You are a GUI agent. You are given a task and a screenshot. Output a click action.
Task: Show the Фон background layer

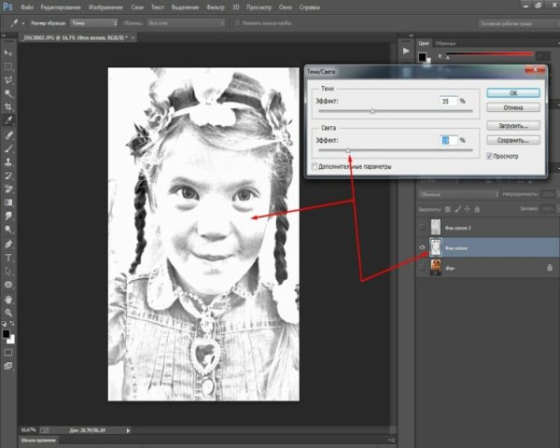(422, 268)
